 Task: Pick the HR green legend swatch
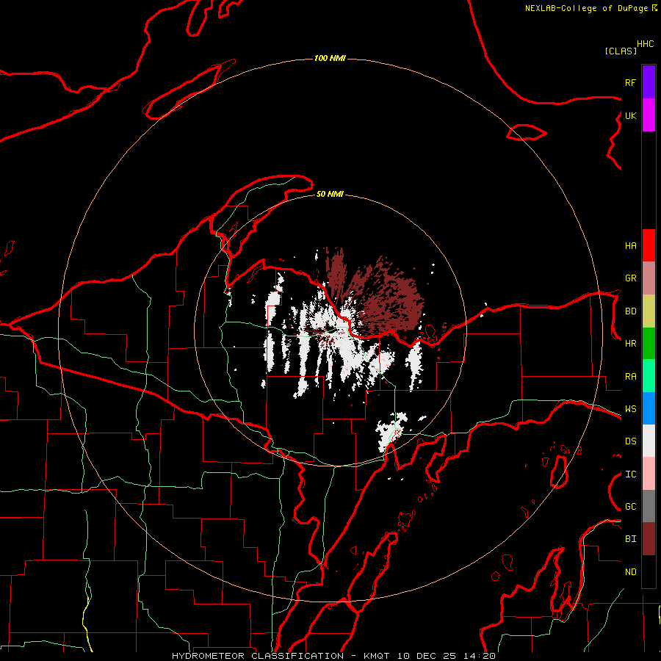(649, 344)
